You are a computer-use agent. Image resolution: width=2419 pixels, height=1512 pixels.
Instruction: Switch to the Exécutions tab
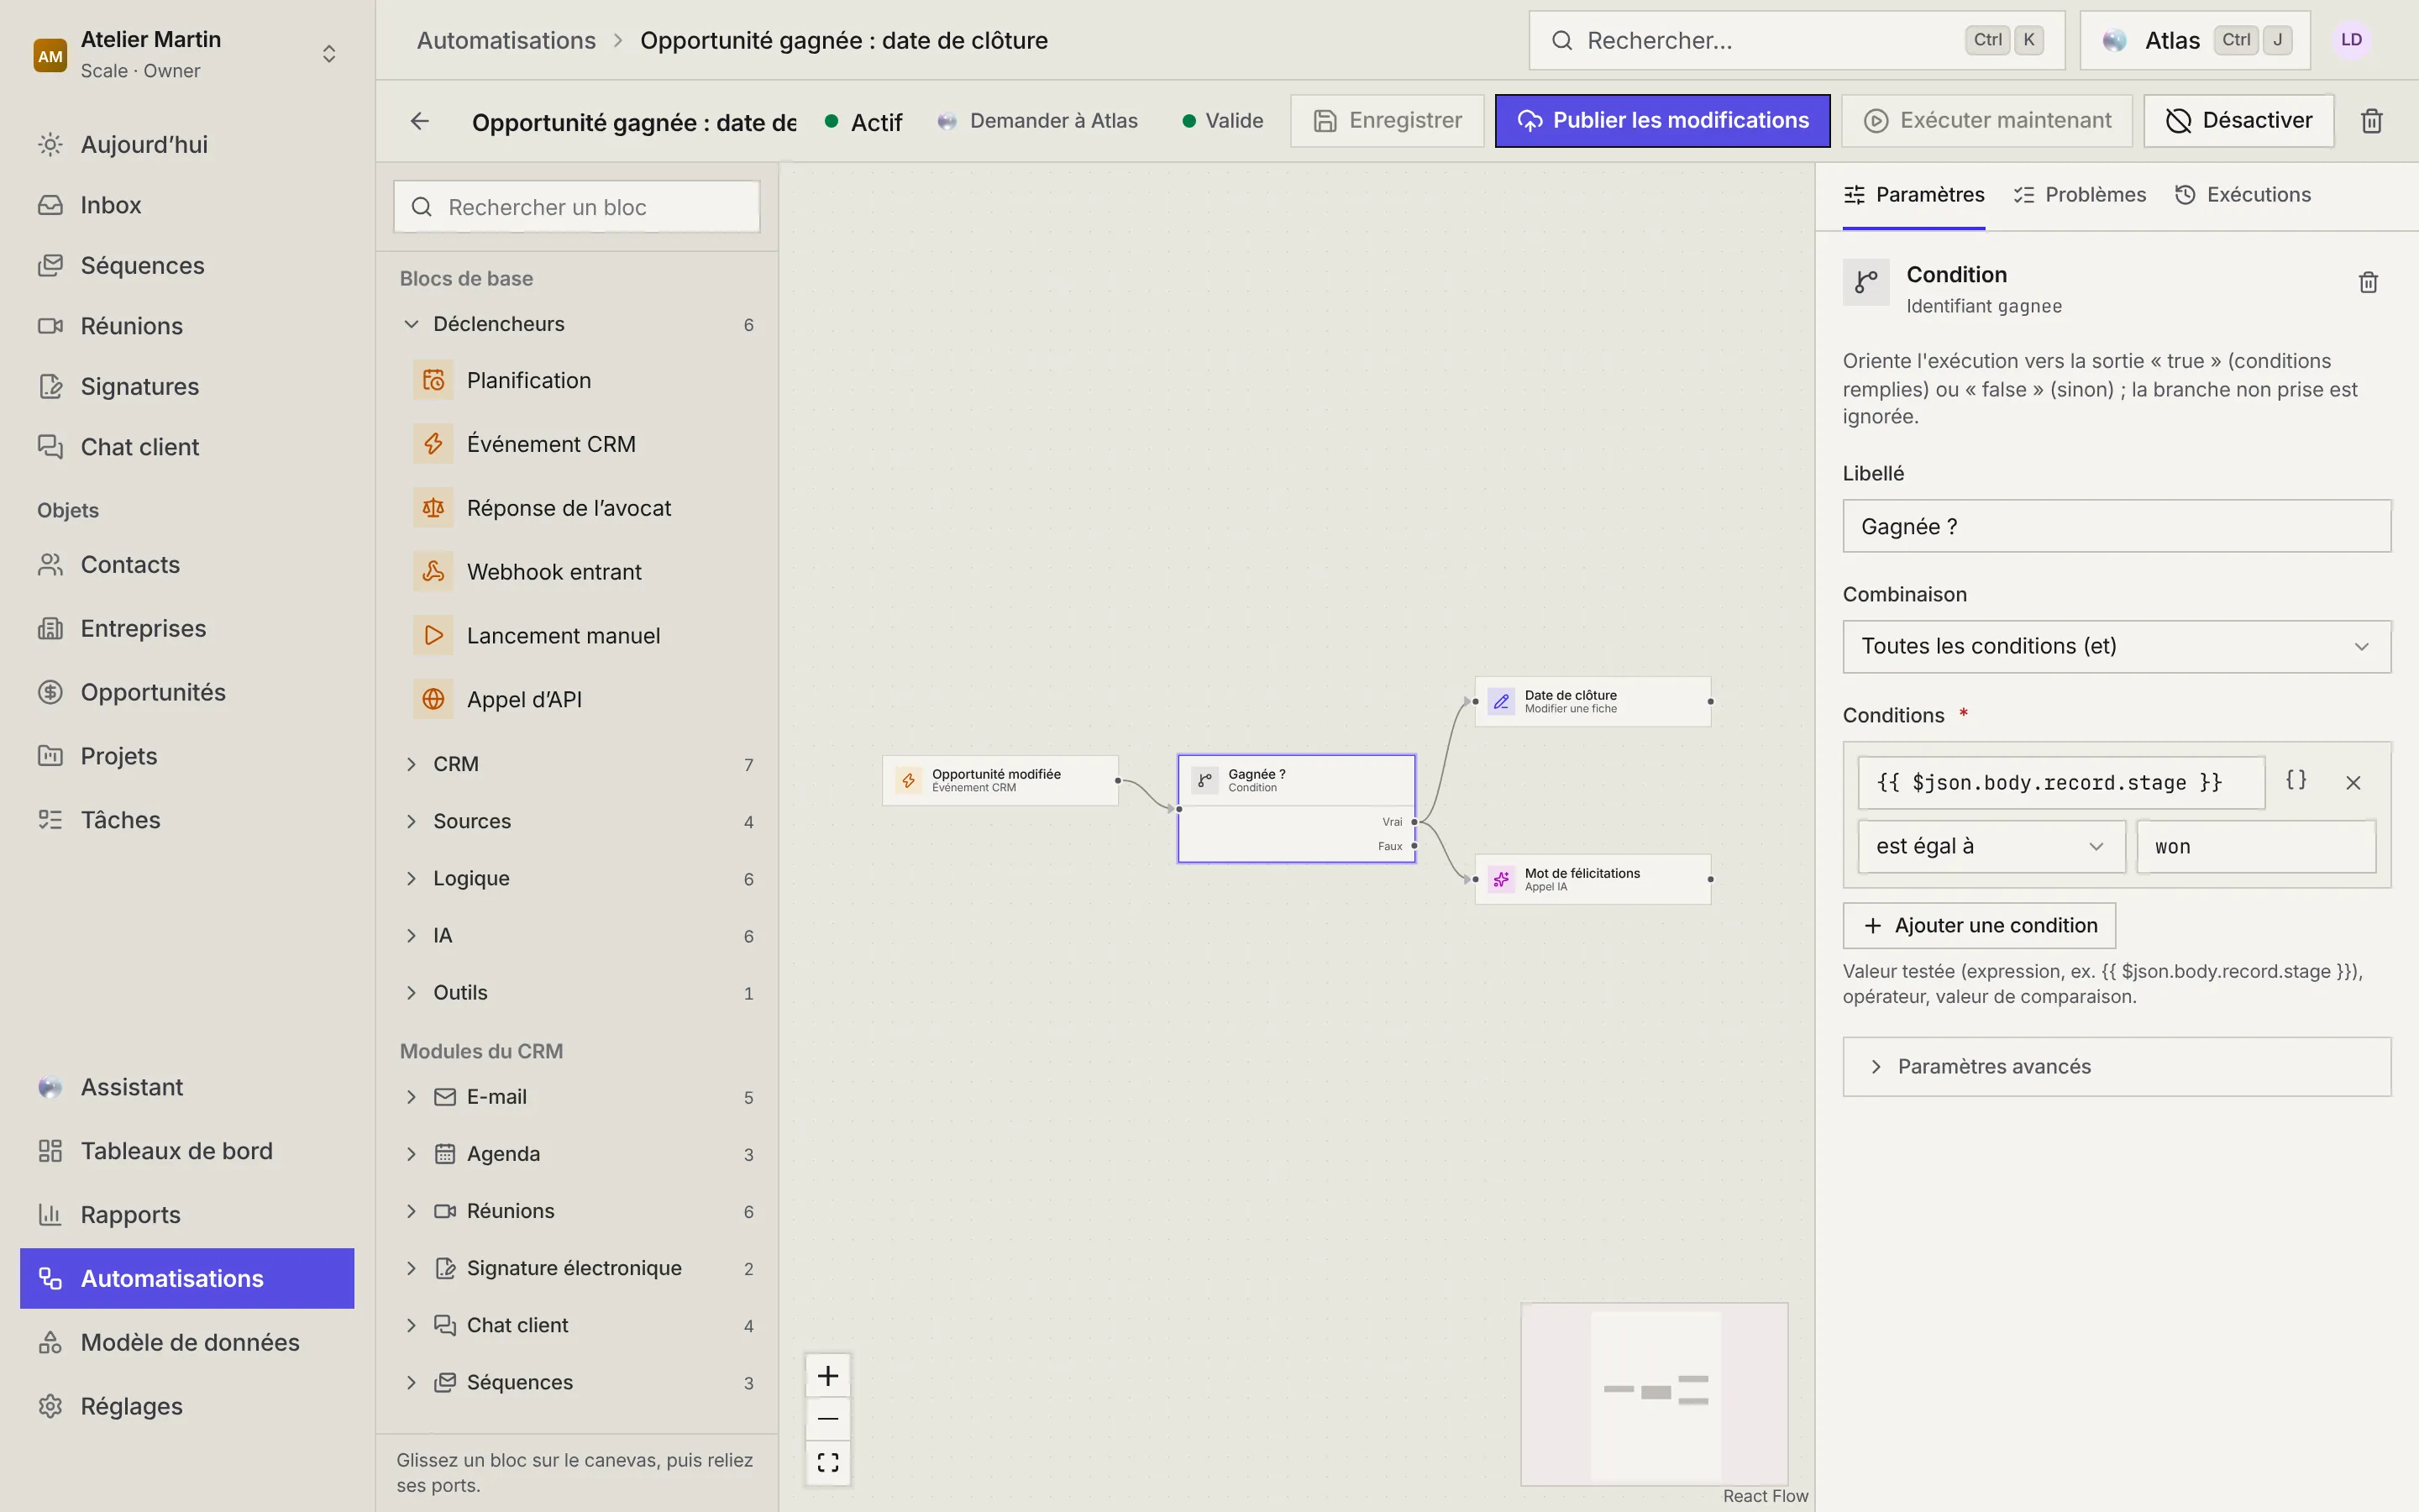click(x=2243, y=195)
